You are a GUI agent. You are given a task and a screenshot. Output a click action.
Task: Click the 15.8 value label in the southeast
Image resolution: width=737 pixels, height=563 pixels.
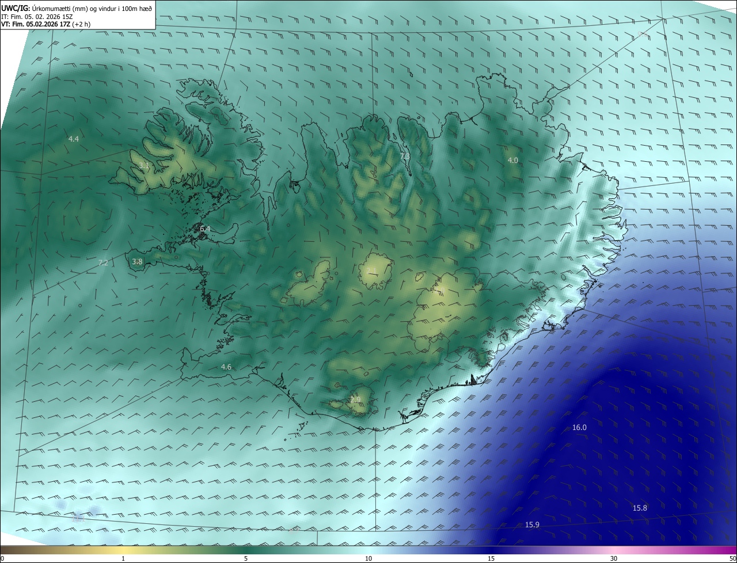640,508
